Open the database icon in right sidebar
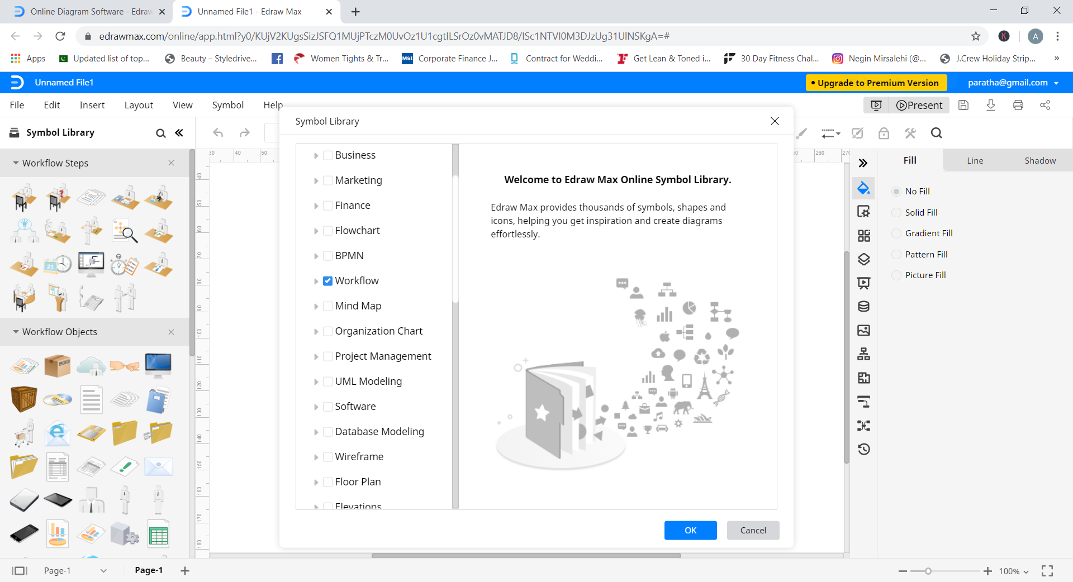 (x=863, y=307)
